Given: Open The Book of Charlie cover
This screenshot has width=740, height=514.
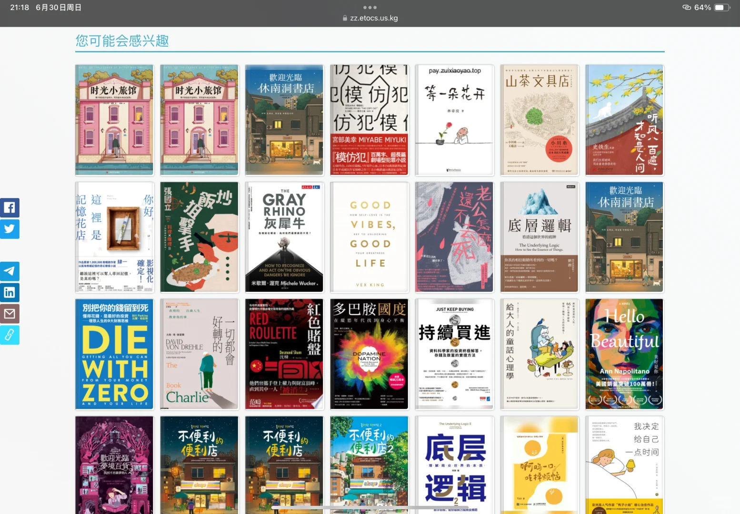Looking at the screenshot, I should pyautogui.click(x=200, y=354).
